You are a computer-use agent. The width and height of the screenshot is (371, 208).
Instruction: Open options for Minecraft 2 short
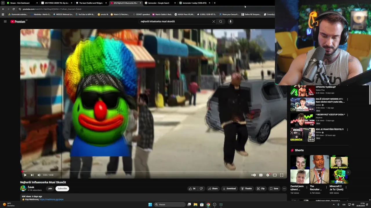click(346, 187)
